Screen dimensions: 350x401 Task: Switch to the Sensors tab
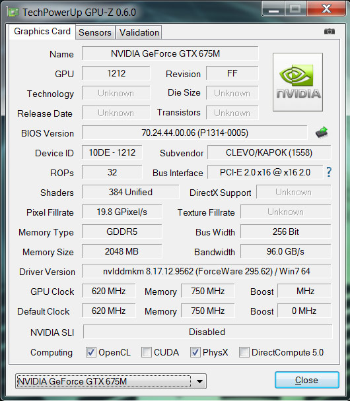pos(95,32)
